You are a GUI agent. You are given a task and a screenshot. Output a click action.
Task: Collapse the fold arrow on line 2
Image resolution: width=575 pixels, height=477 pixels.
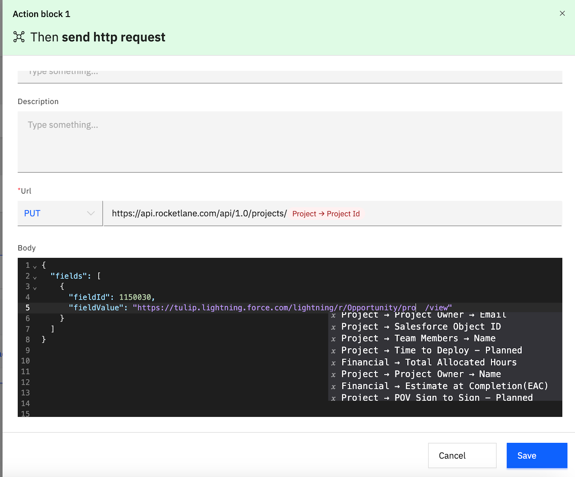point(35,277)
